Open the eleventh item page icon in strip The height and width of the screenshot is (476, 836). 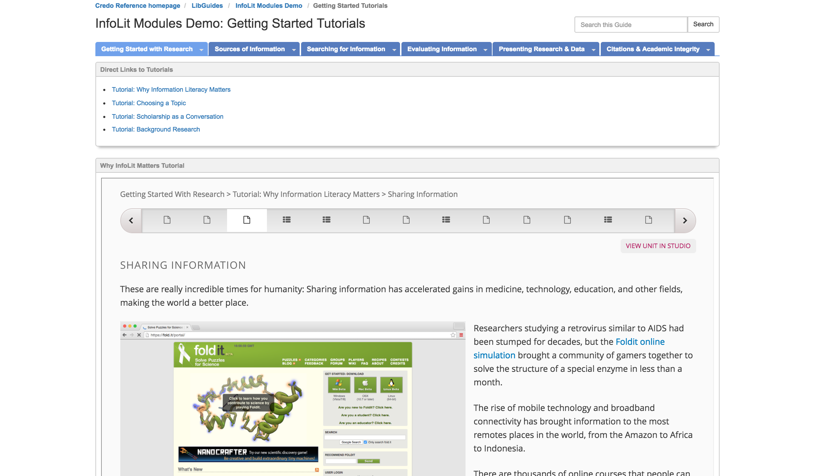click(x=567, y=220)
